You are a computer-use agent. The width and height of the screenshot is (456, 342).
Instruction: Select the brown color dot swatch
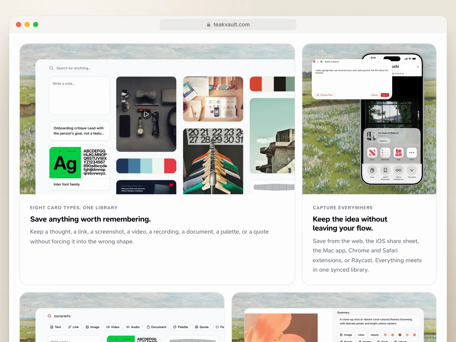400,335
